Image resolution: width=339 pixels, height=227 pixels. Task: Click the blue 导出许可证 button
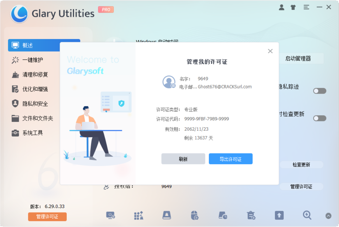231,159
